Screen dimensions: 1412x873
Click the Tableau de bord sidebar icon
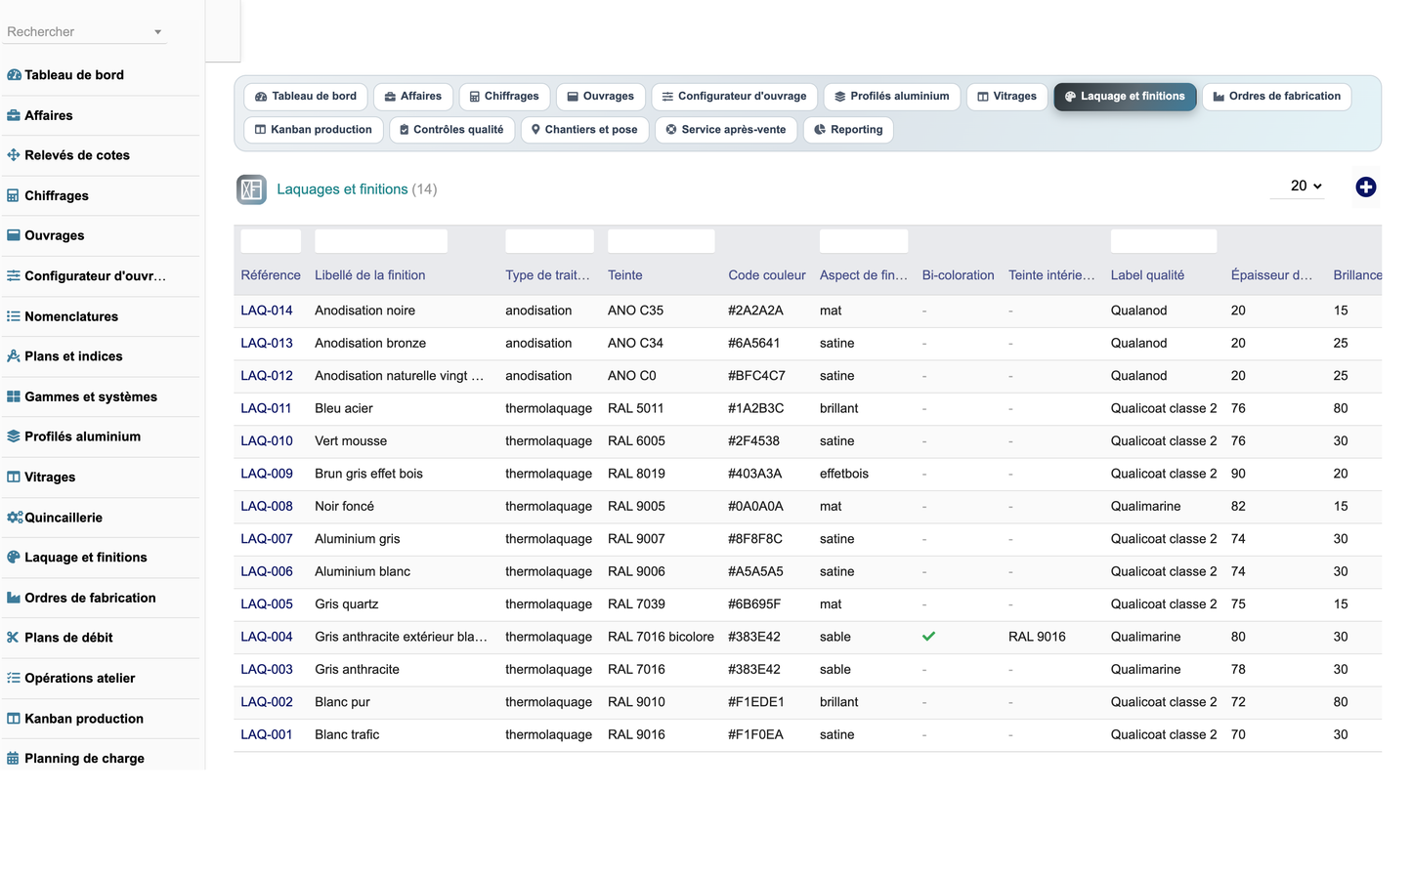pyautogui.click(x=14, y=75)
